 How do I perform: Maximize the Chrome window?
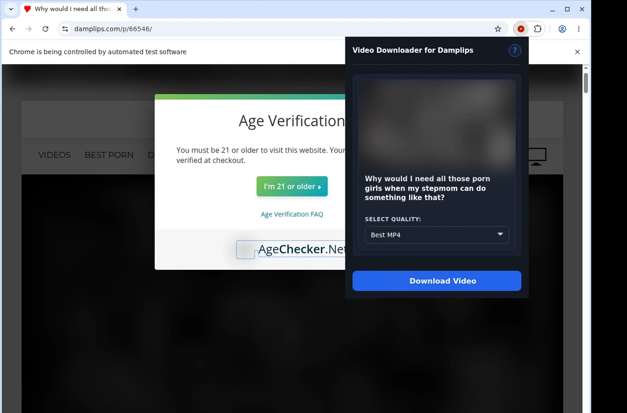coord(567,9)
